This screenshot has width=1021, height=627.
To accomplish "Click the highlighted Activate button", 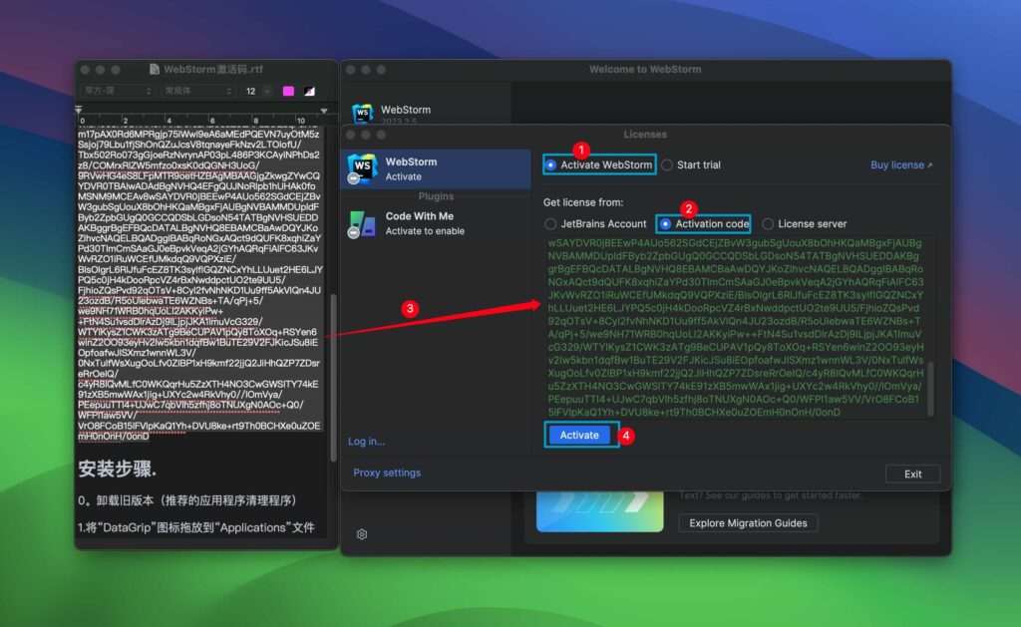I will [579, 435].
